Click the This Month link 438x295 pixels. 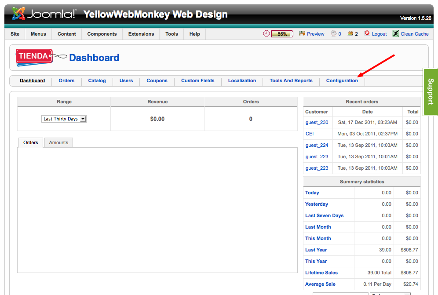[318, 239]
